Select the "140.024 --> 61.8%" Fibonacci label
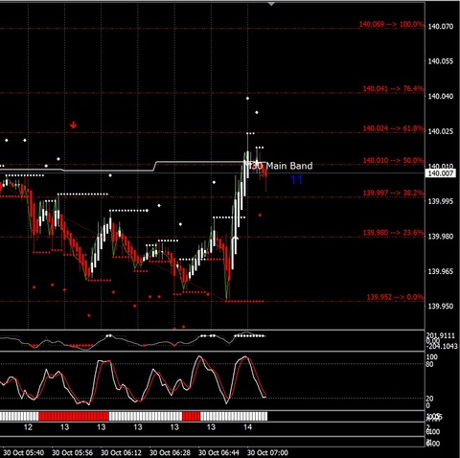The image size is (460, 458). (394, 128)
